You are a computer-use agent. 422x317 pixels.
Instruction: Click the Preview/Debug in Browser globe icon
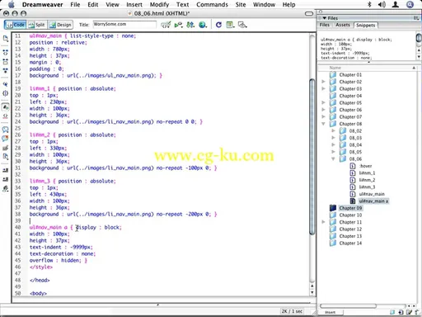click(203, 25)
